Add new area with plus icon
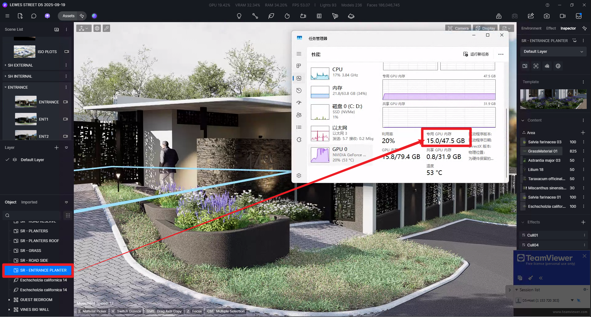Screen dimensions: 591x317 click(x=583, y=133)
